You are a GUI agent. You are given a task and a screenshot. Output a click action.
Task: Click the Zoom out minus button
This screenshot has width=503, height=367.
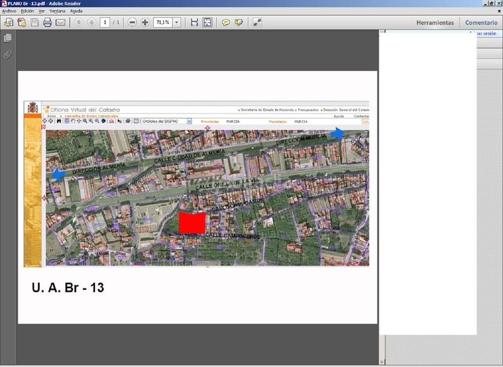click(x=132, y=23)
